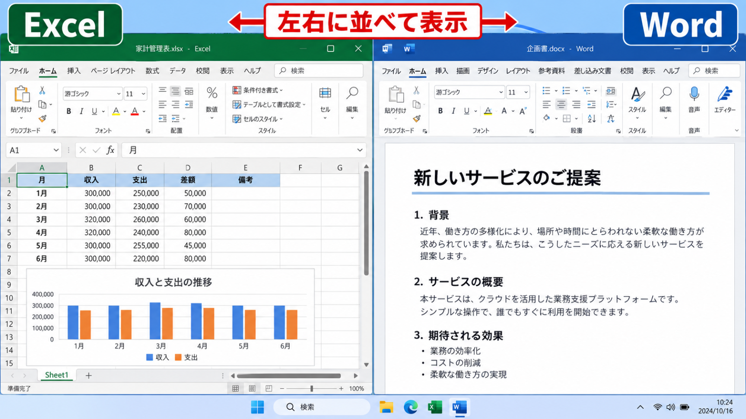This screenshot has height=419, width=746.
Task: Click the taskbar 検索 search box
Action: (x=322, y=407)
